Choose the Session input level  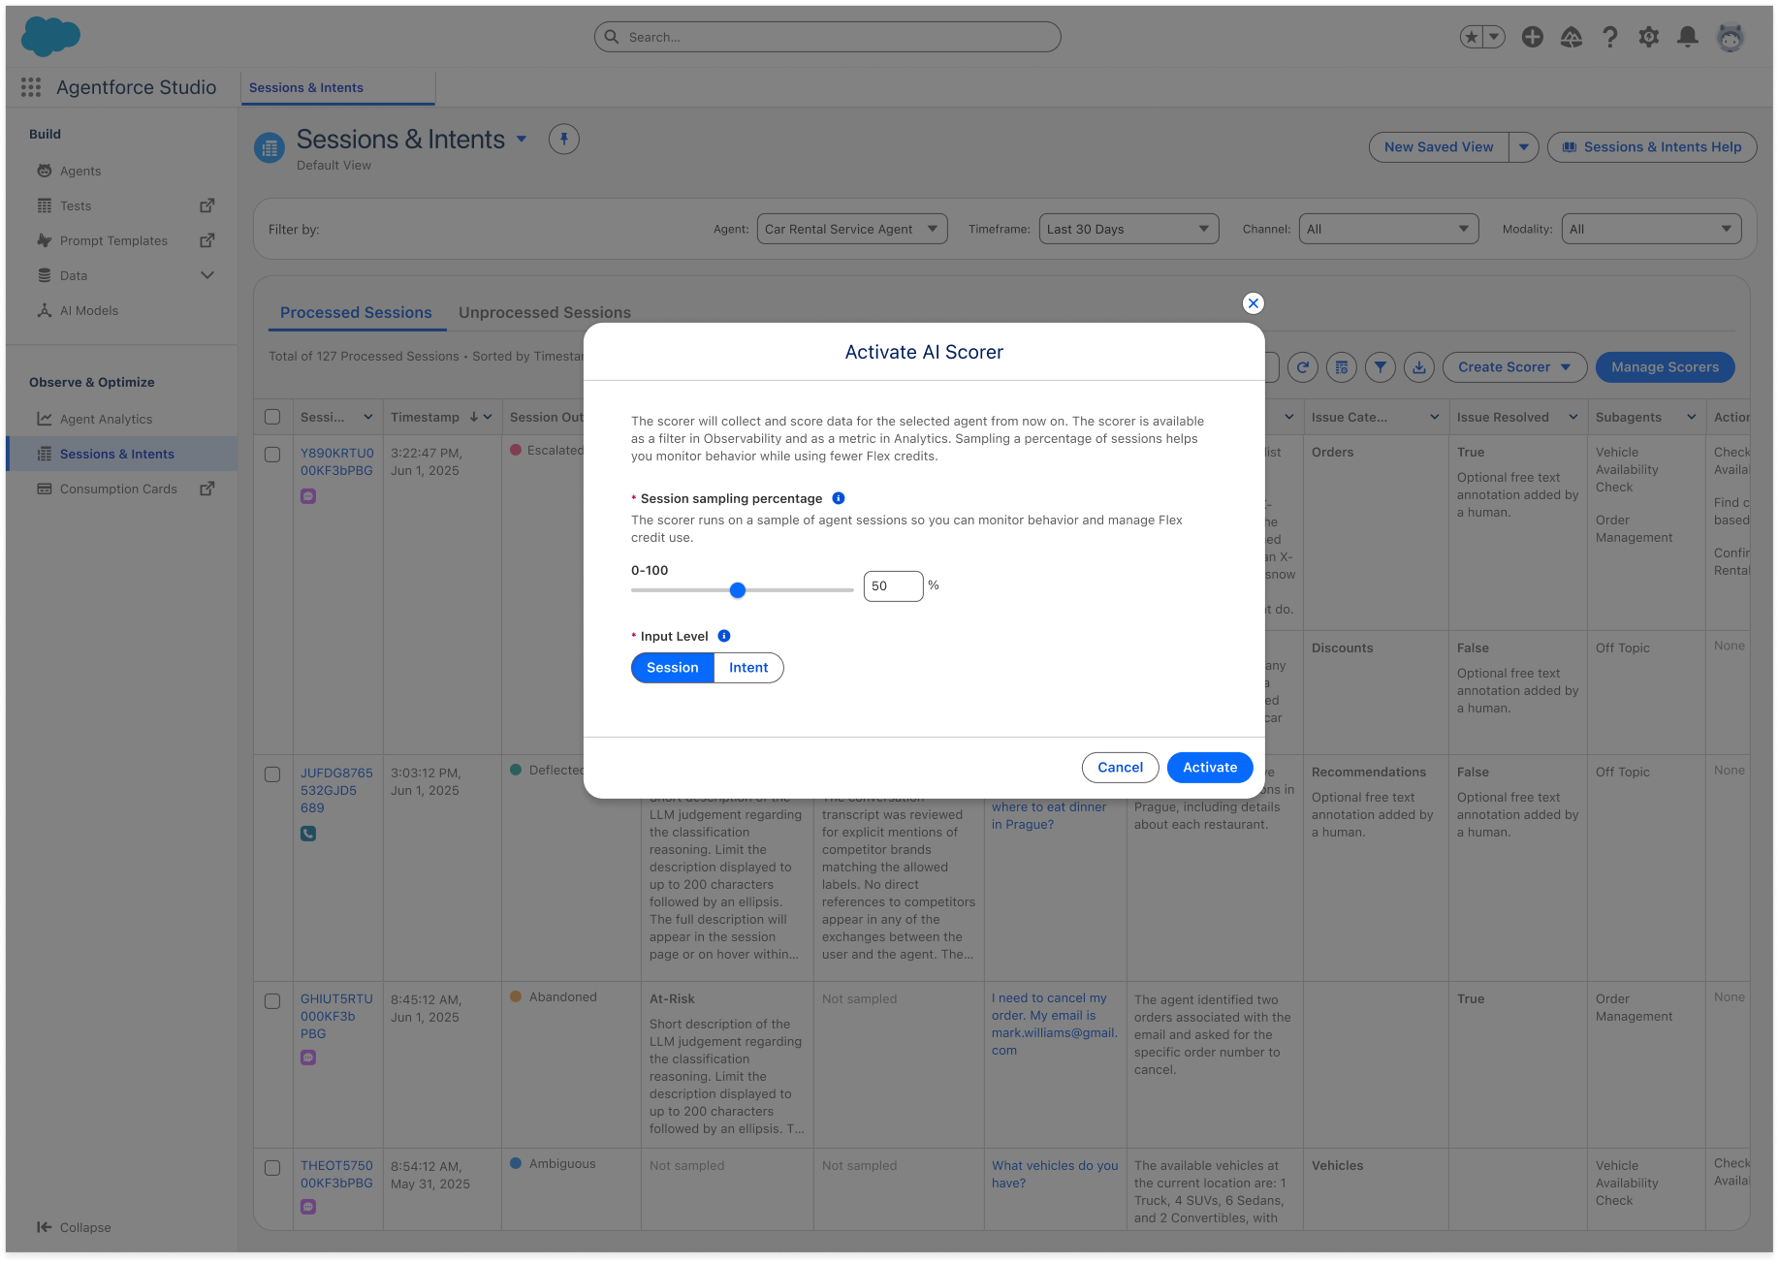point(673,668)
